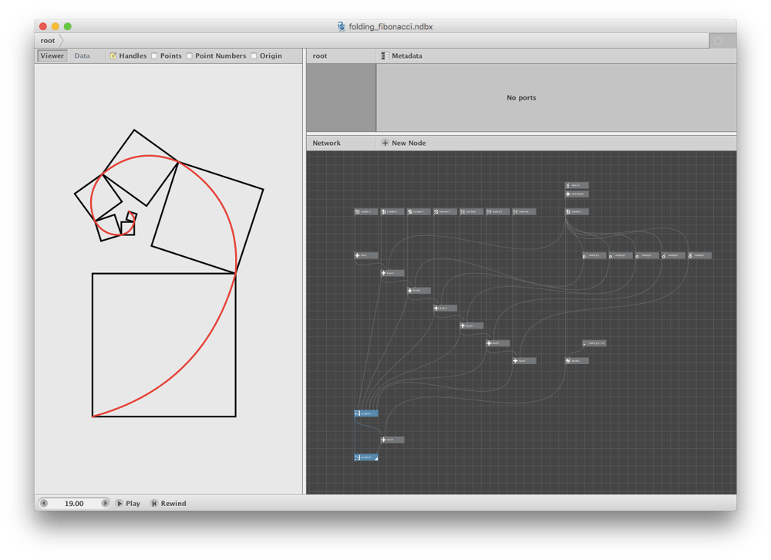Screen dimensions: 771x560
Task: Select the topmost node in the network graph
Action: tap(577, 186)
